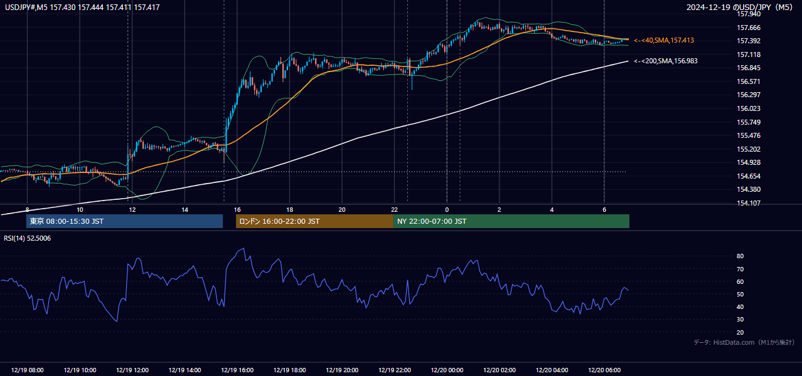Click the NY 22:00-07:00 JST session bar
The image size is (802, 376).
[511, 221]
